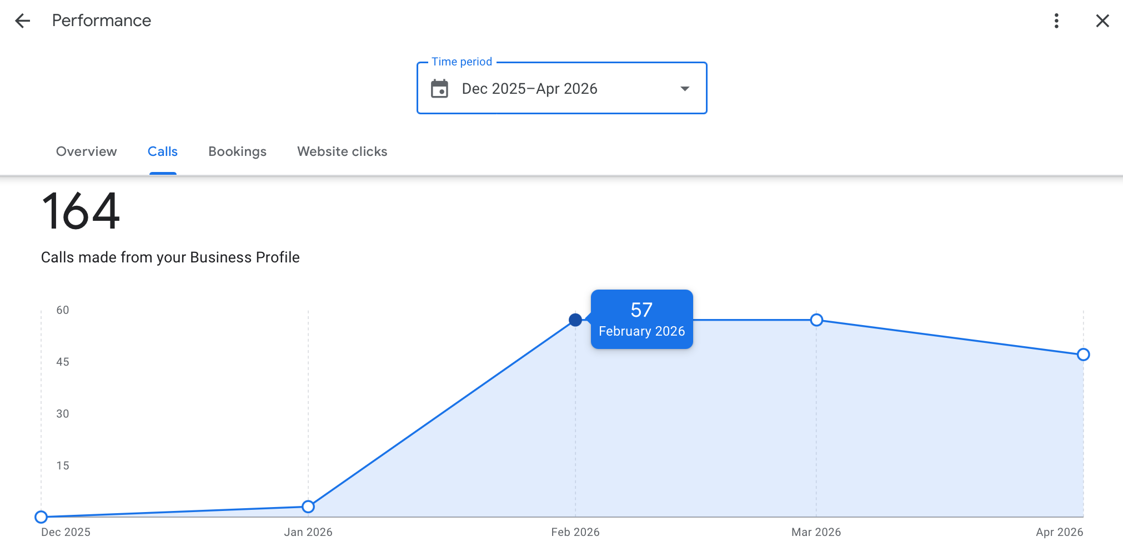This screenshot has width=1123, height=557.
Task: Click the 164 total calls number
Action: coord(81,211)
